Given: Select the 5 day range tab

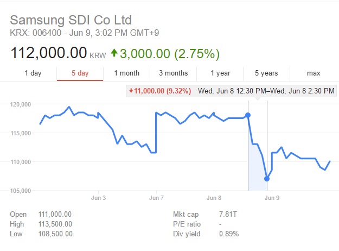Looking at the screenshot, I should click(80, 73).
